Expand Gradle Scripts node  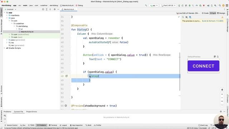point(4,48)
